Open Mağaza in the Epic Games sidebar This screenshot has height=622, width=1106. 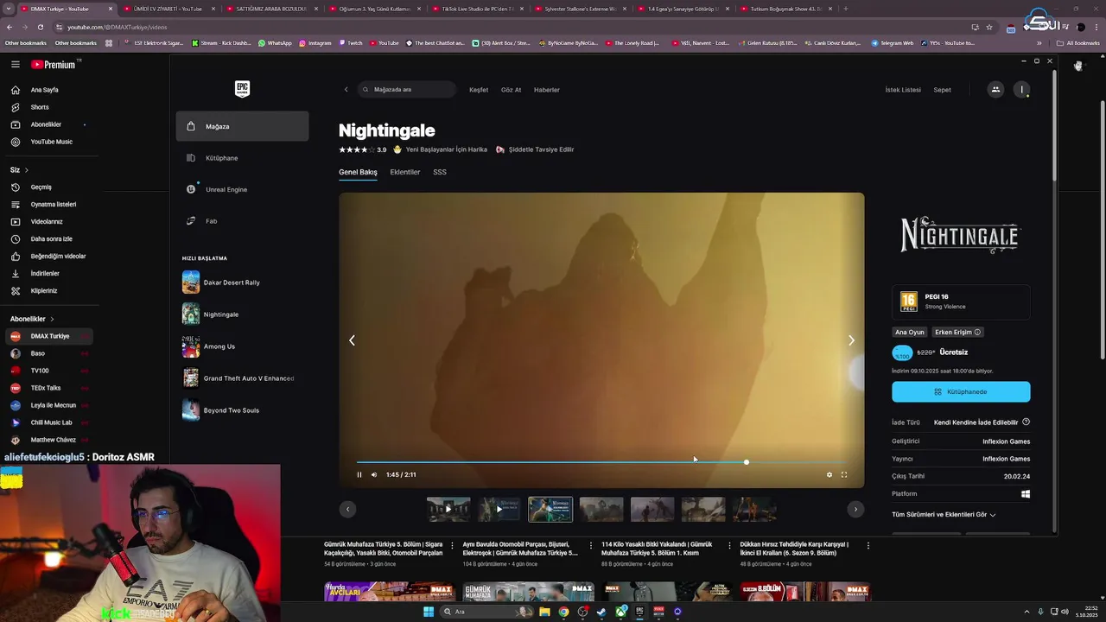[242, 126]
